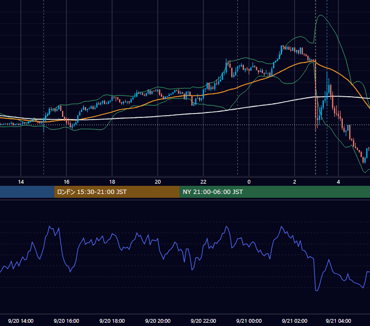Click the upper time axis label 2
The image size is (370, 326).
click(x=294, y=182)
